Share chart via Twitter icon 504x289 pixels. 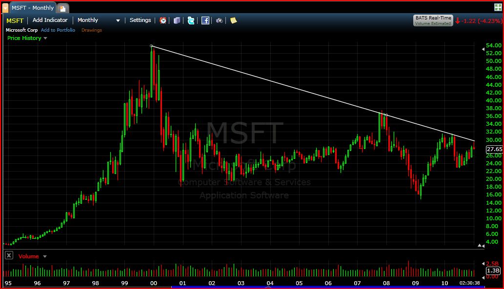[x=191, y=20]
